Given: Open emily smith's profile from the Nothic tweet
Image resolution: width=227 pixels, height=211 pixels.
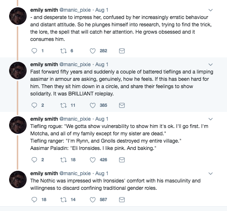Looking at the screenshot, I should [x=44, y=174].
